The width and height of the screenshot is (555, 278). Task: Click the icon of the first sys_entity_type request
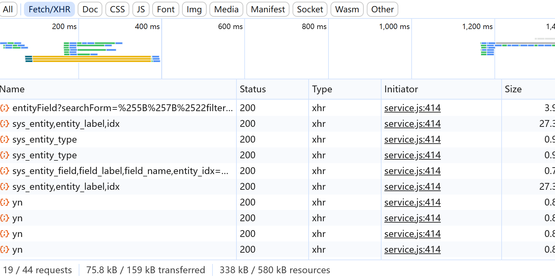[5, 140]
